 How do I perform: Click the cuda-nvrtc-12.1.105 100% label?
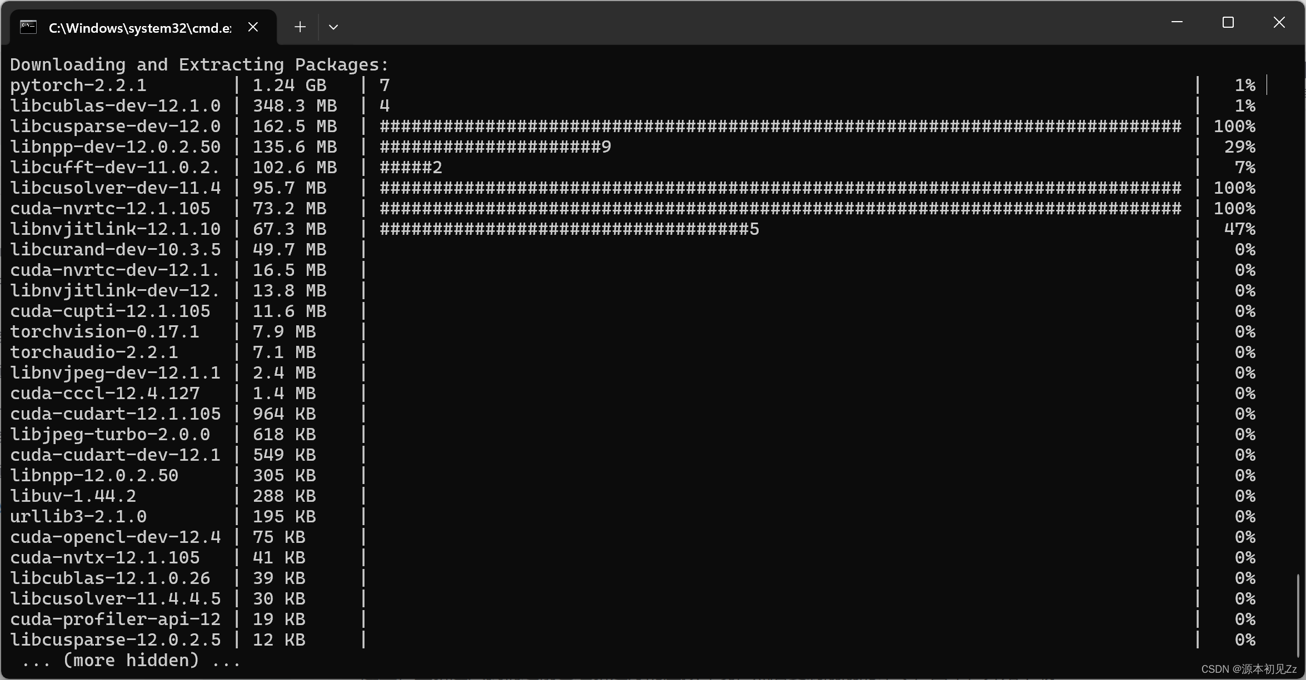click(x=1234, y=209)
